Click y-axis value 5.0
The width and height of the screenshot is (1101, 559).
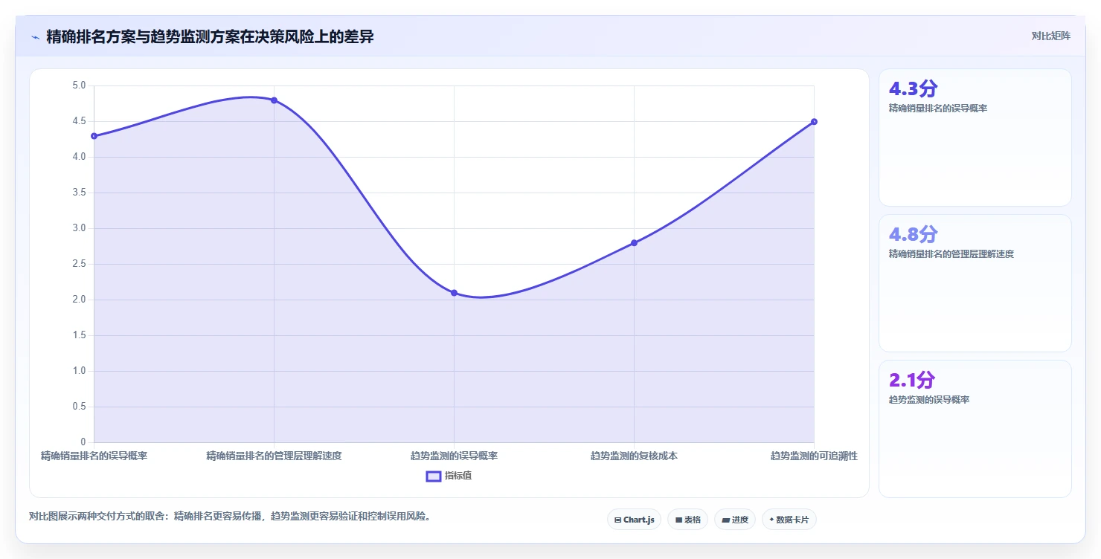(79, 85)
